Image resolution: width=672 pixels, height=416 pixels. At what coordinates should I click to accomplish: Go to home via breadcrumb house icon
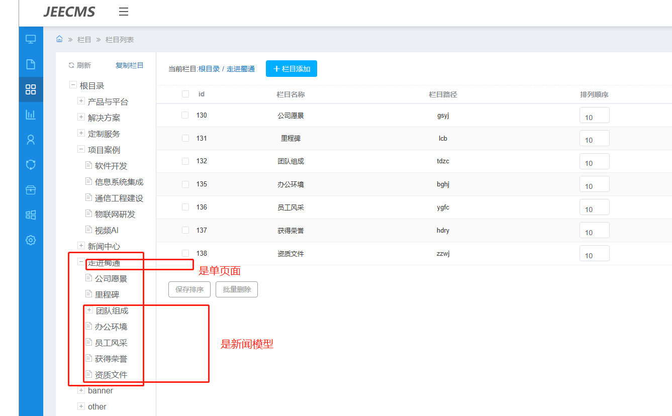59,39
